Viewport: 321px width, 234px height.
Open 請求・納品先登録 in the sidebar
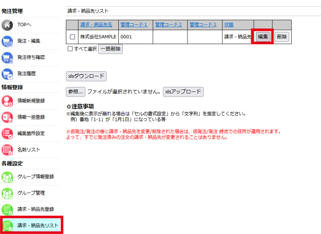click(35, 209)
